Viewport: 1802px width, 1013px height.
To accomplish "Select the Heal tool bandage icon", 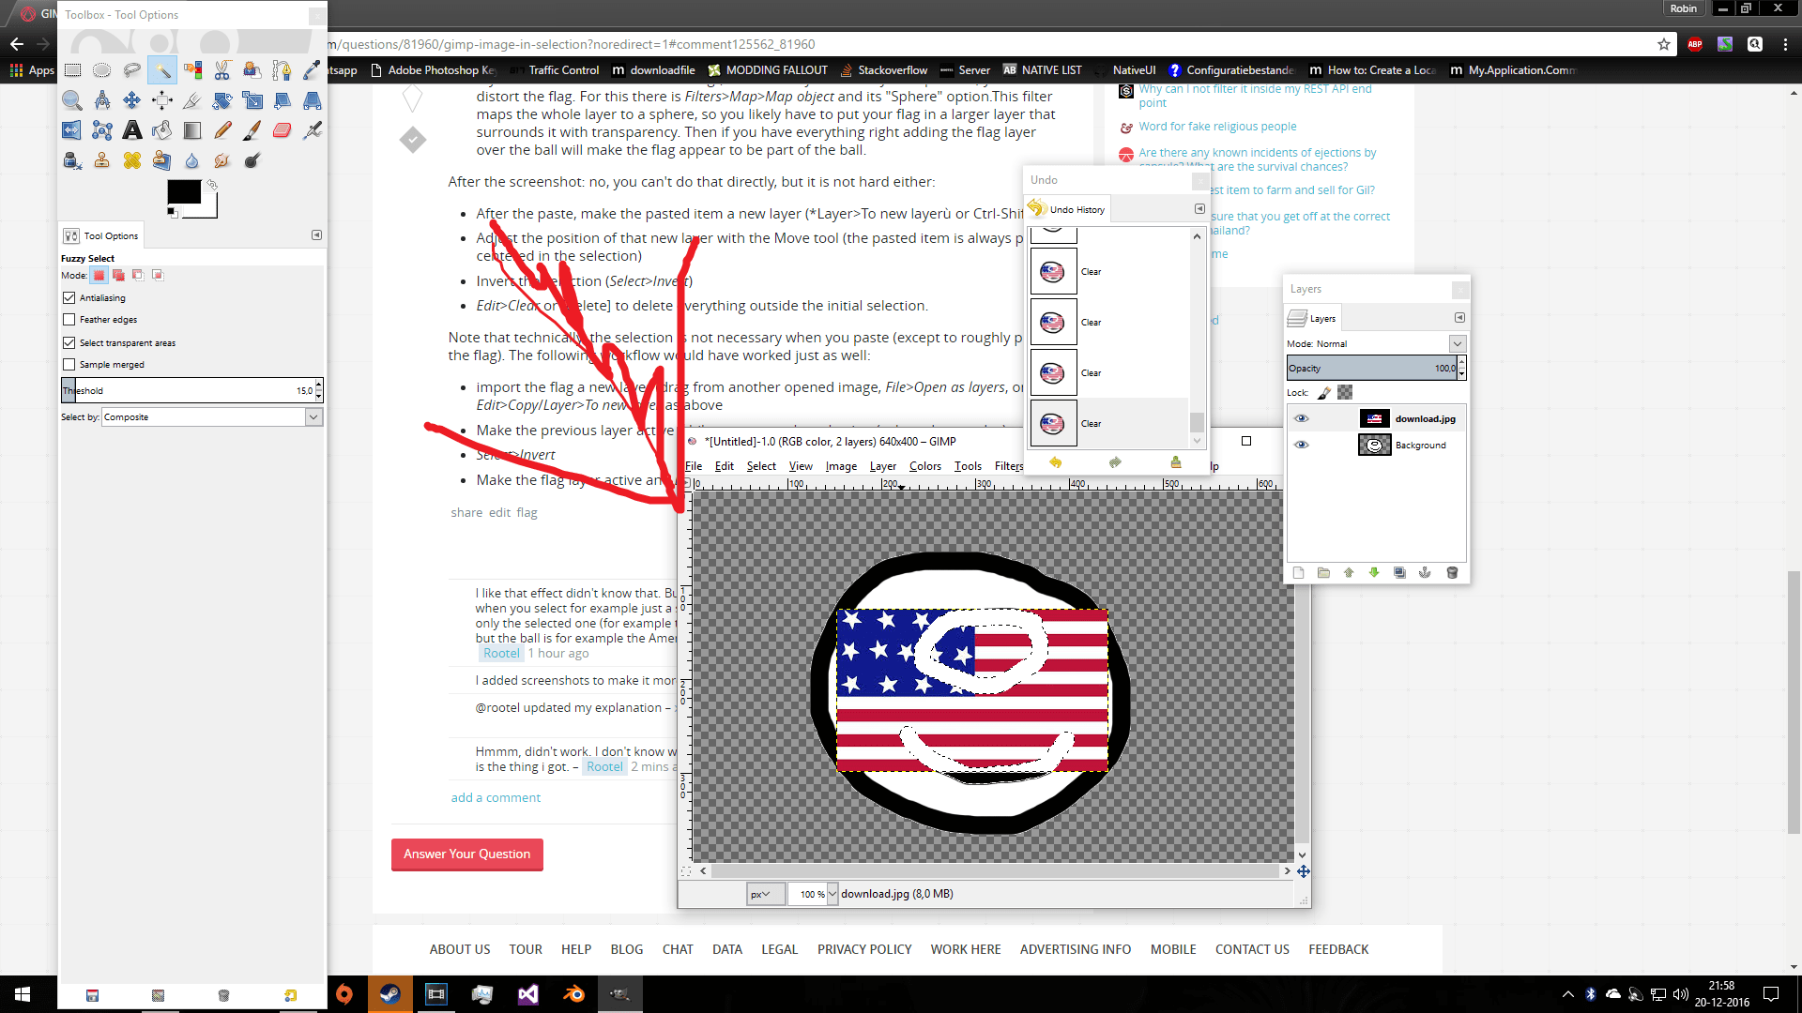I will [132, 160].
